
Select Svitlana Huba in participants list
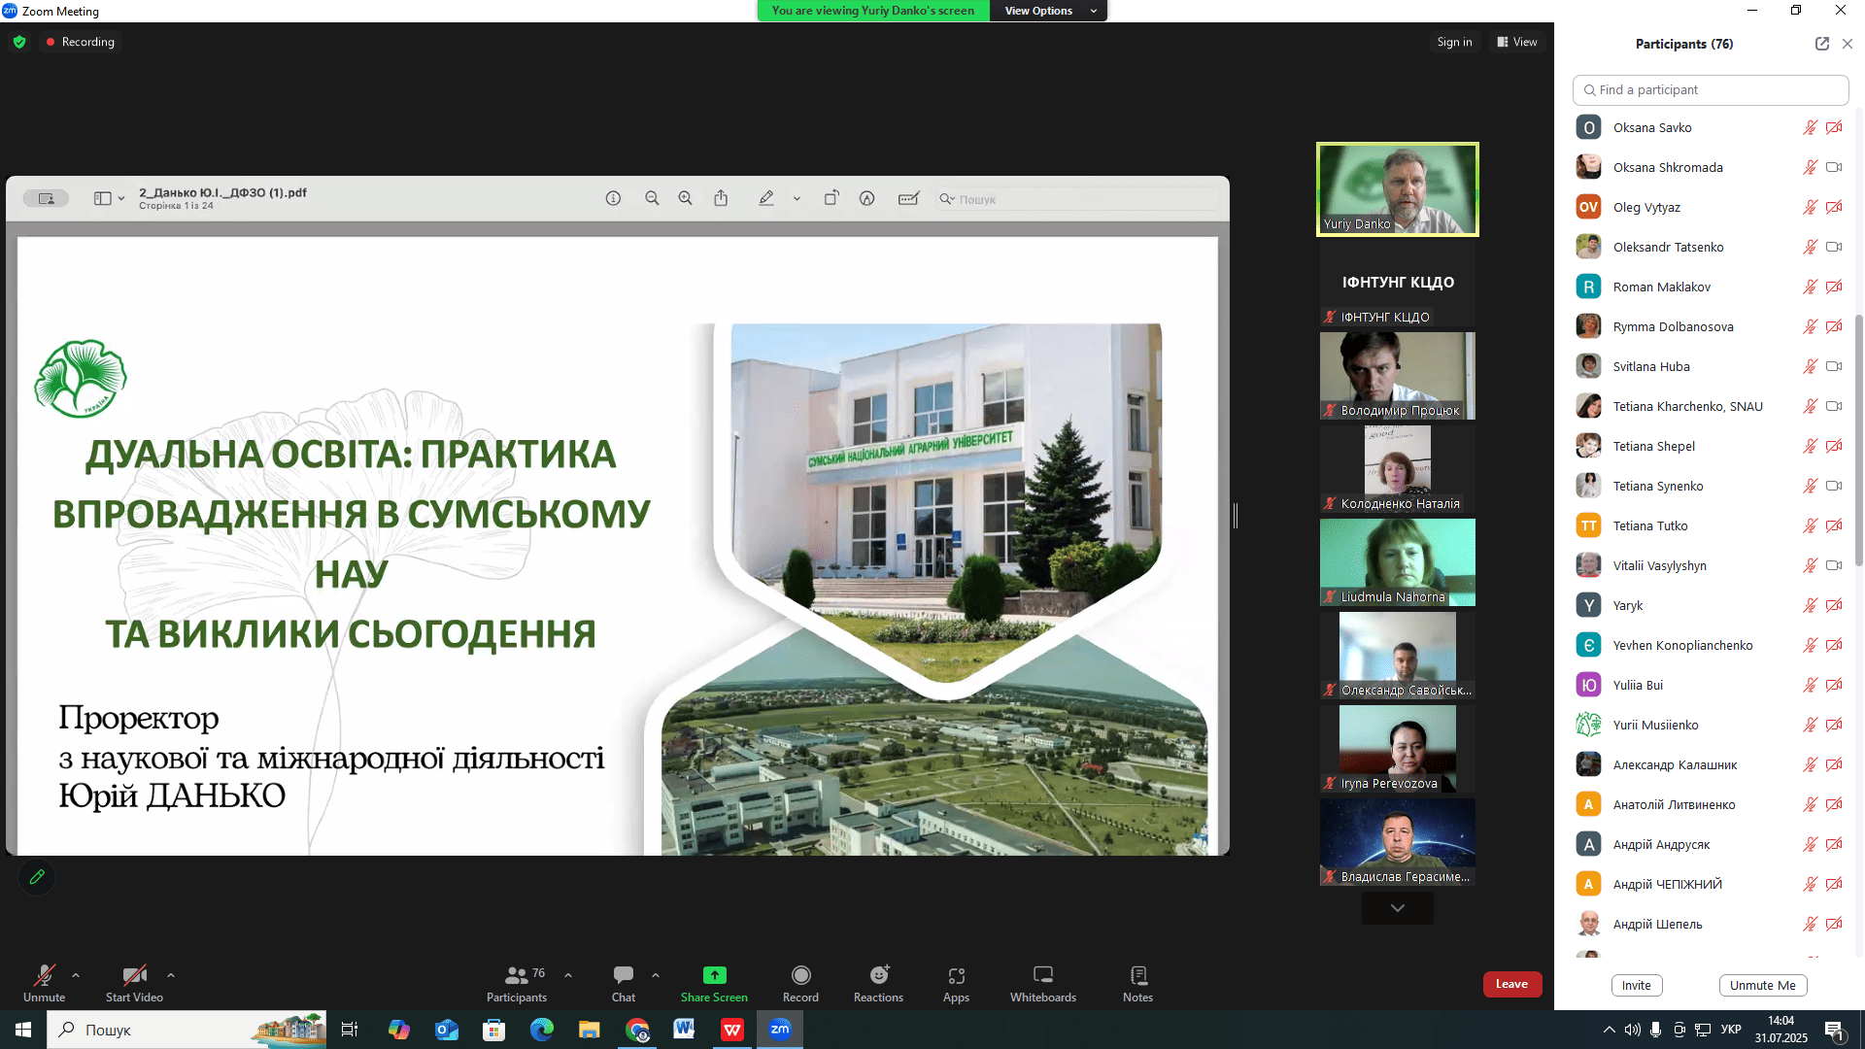[x=1710, y=366]
